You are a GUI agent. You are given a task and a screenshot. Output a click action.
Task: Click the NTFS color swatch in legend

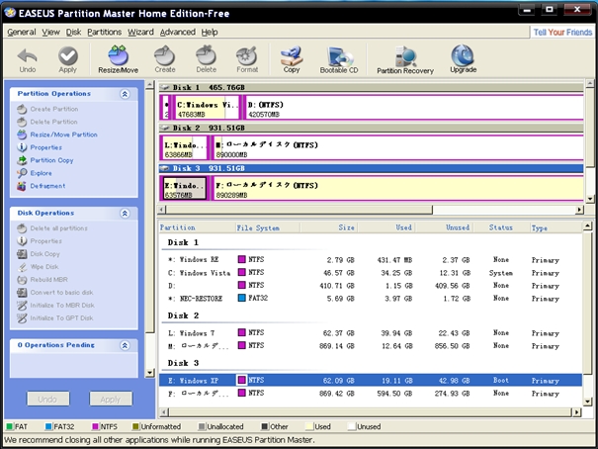[95, 426]
